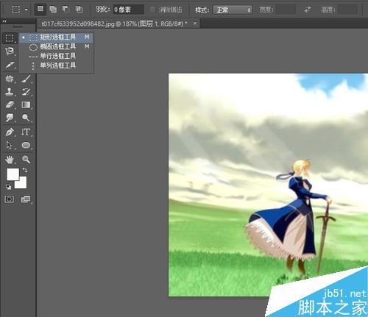Toggle the anti-alias (消除锯齿) checkbox
The width and height of the screenshot is (368, 317).
point(152,10)
